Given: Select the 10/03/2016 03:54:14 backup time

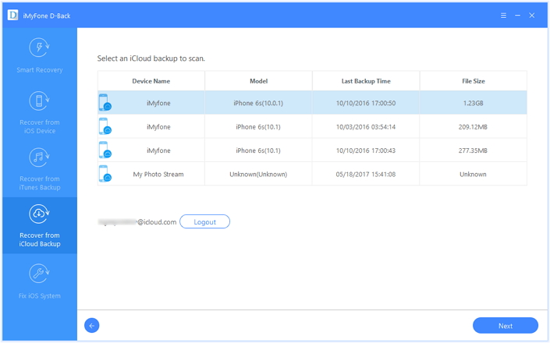Looking at the screenshot, I should pyautogui.click(x=366, y=127).
